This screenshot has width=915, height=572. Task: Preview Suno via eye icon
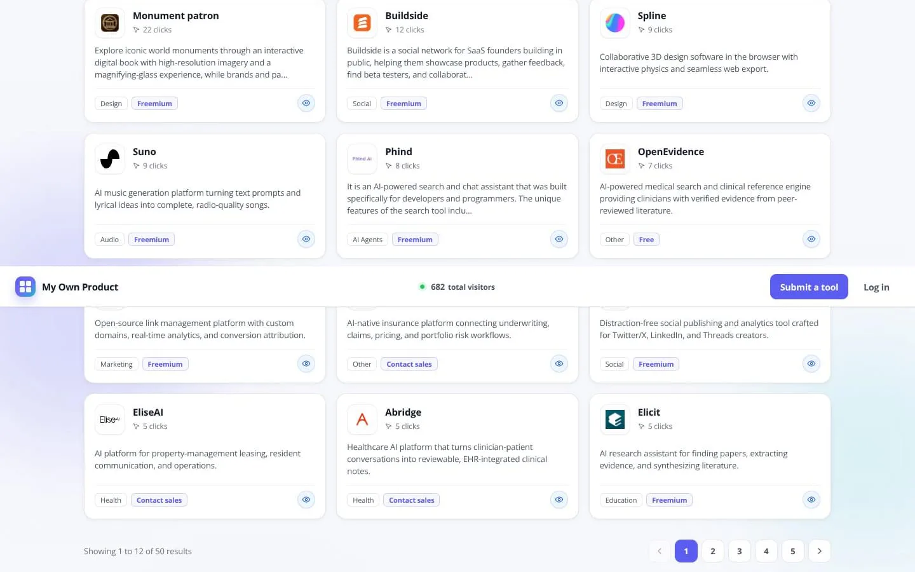306,239
